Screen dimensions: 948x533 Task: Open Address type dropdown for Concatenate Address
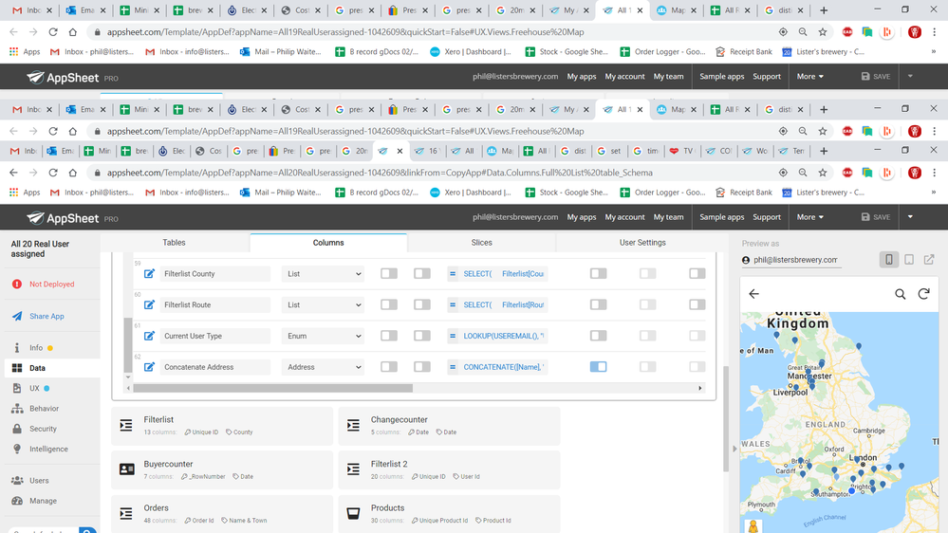point(323,367)
